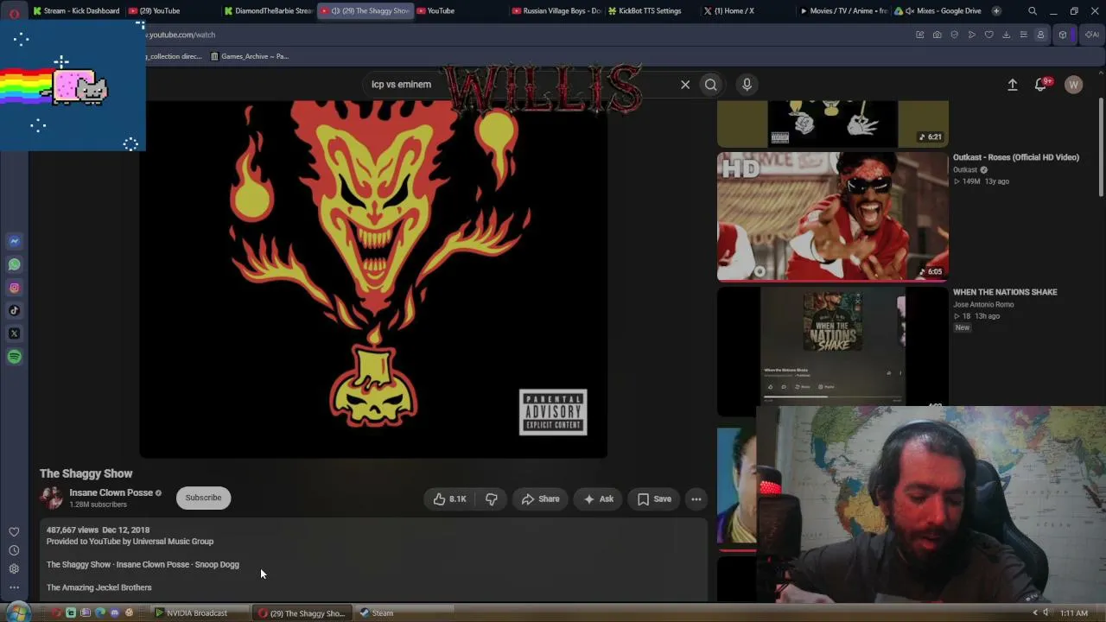Screen dimensions: 1106x622
Task: Open the Windows Start orb
Action: coord(18,612)
